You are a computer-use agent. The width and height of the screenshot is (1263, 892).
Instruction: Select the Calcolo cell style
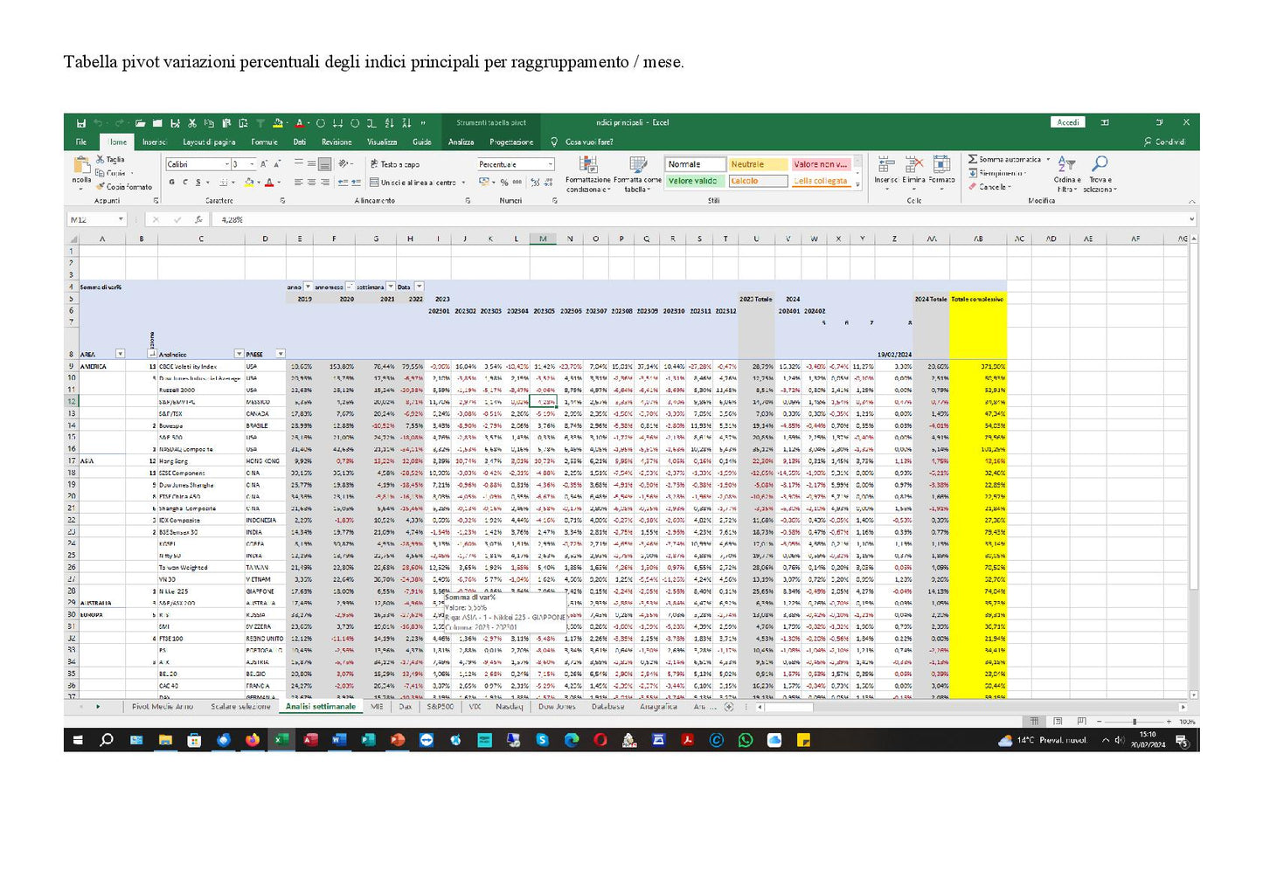pyautogui.click(x=758, y=181)
